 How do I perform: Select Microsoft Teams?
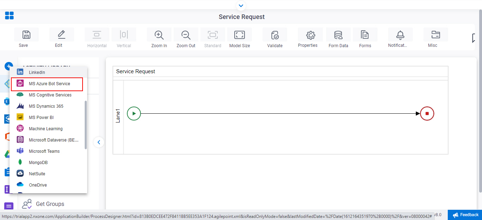coord(48,151)
